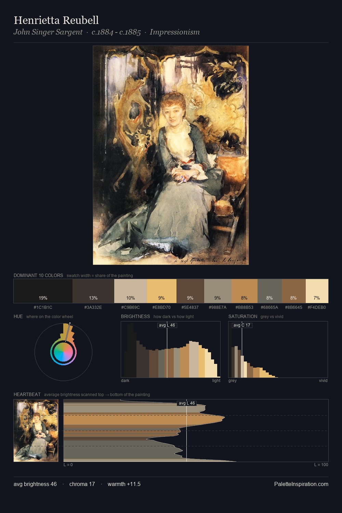Click the 'grey' axis label

coord(233,381)
